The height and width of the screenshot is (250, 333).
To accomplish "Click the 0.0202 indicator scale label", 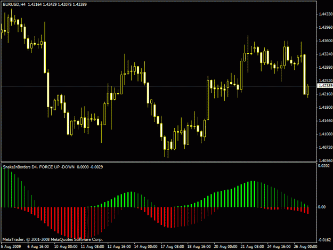I will [x=323, y=166].
